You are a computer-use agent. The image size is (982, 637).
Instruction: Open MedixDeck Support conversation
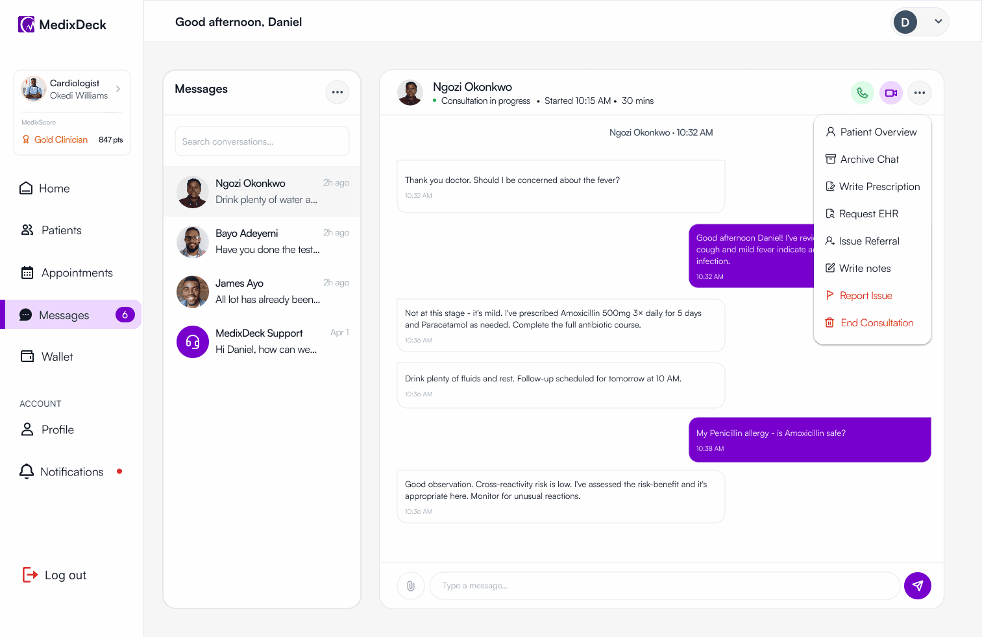coord(262,341)
